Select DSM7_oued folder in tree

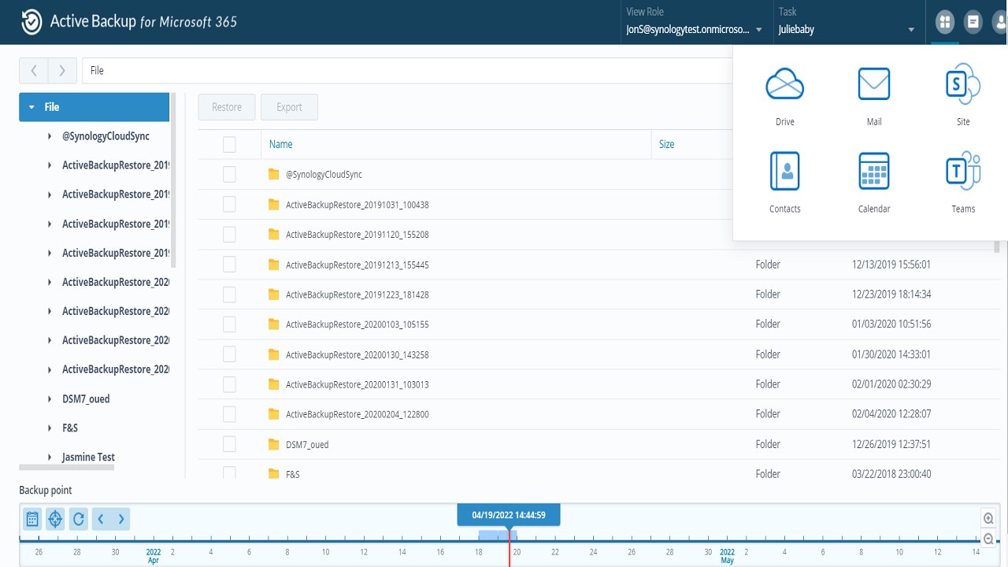click(x=86, y=399)
